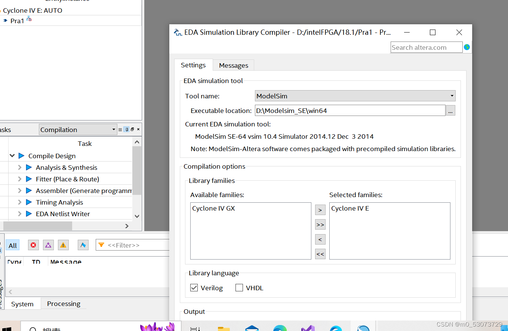Click the <<Filter>> message input box
The height and width of the screenshot is (331, 508).
(133, 245)
